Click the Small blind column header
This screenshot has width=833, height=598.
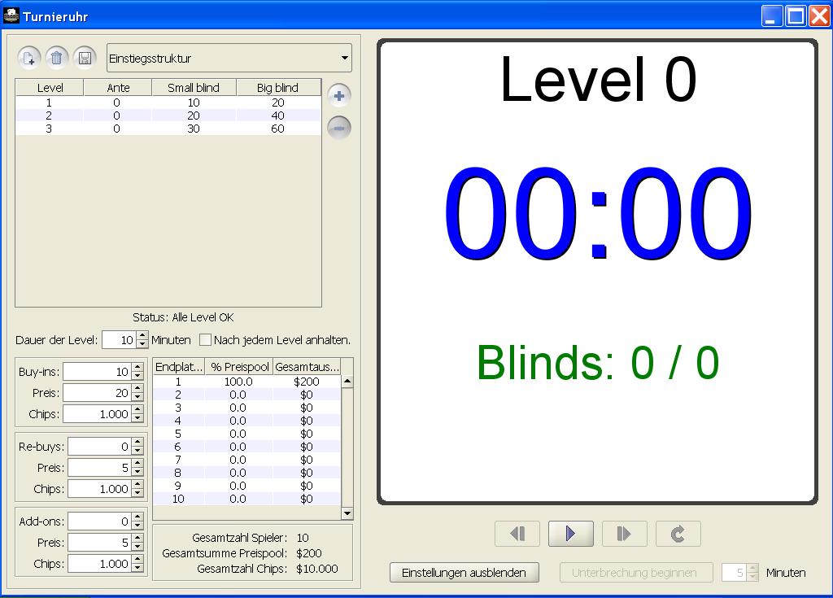194,88
